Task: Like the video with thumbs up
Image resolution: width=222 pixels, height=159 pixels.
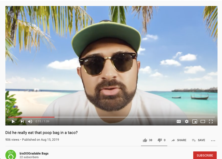Action: (145, 140)
